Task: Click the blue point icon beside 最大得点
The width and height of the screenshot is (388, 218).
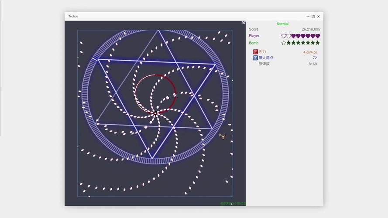Action: pyautogui.click(x=255, y=58)
